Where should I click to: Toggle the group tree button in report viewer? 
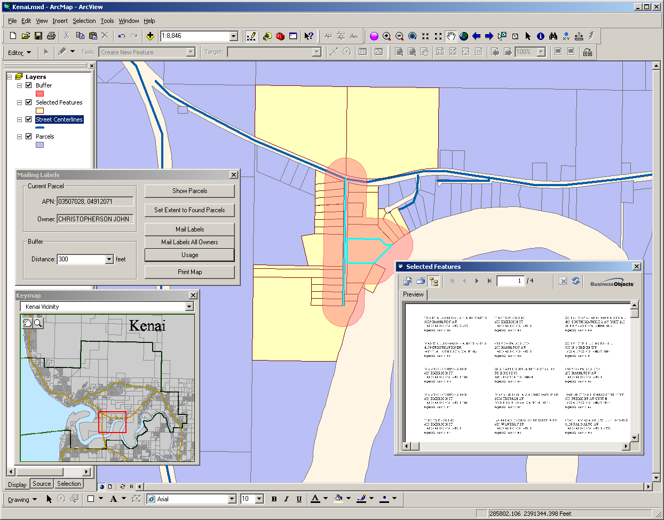point(433,281)
